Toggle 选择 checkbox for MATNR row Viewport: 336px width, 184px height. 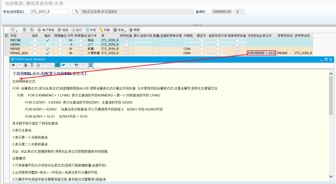click(x=35, y=40)
